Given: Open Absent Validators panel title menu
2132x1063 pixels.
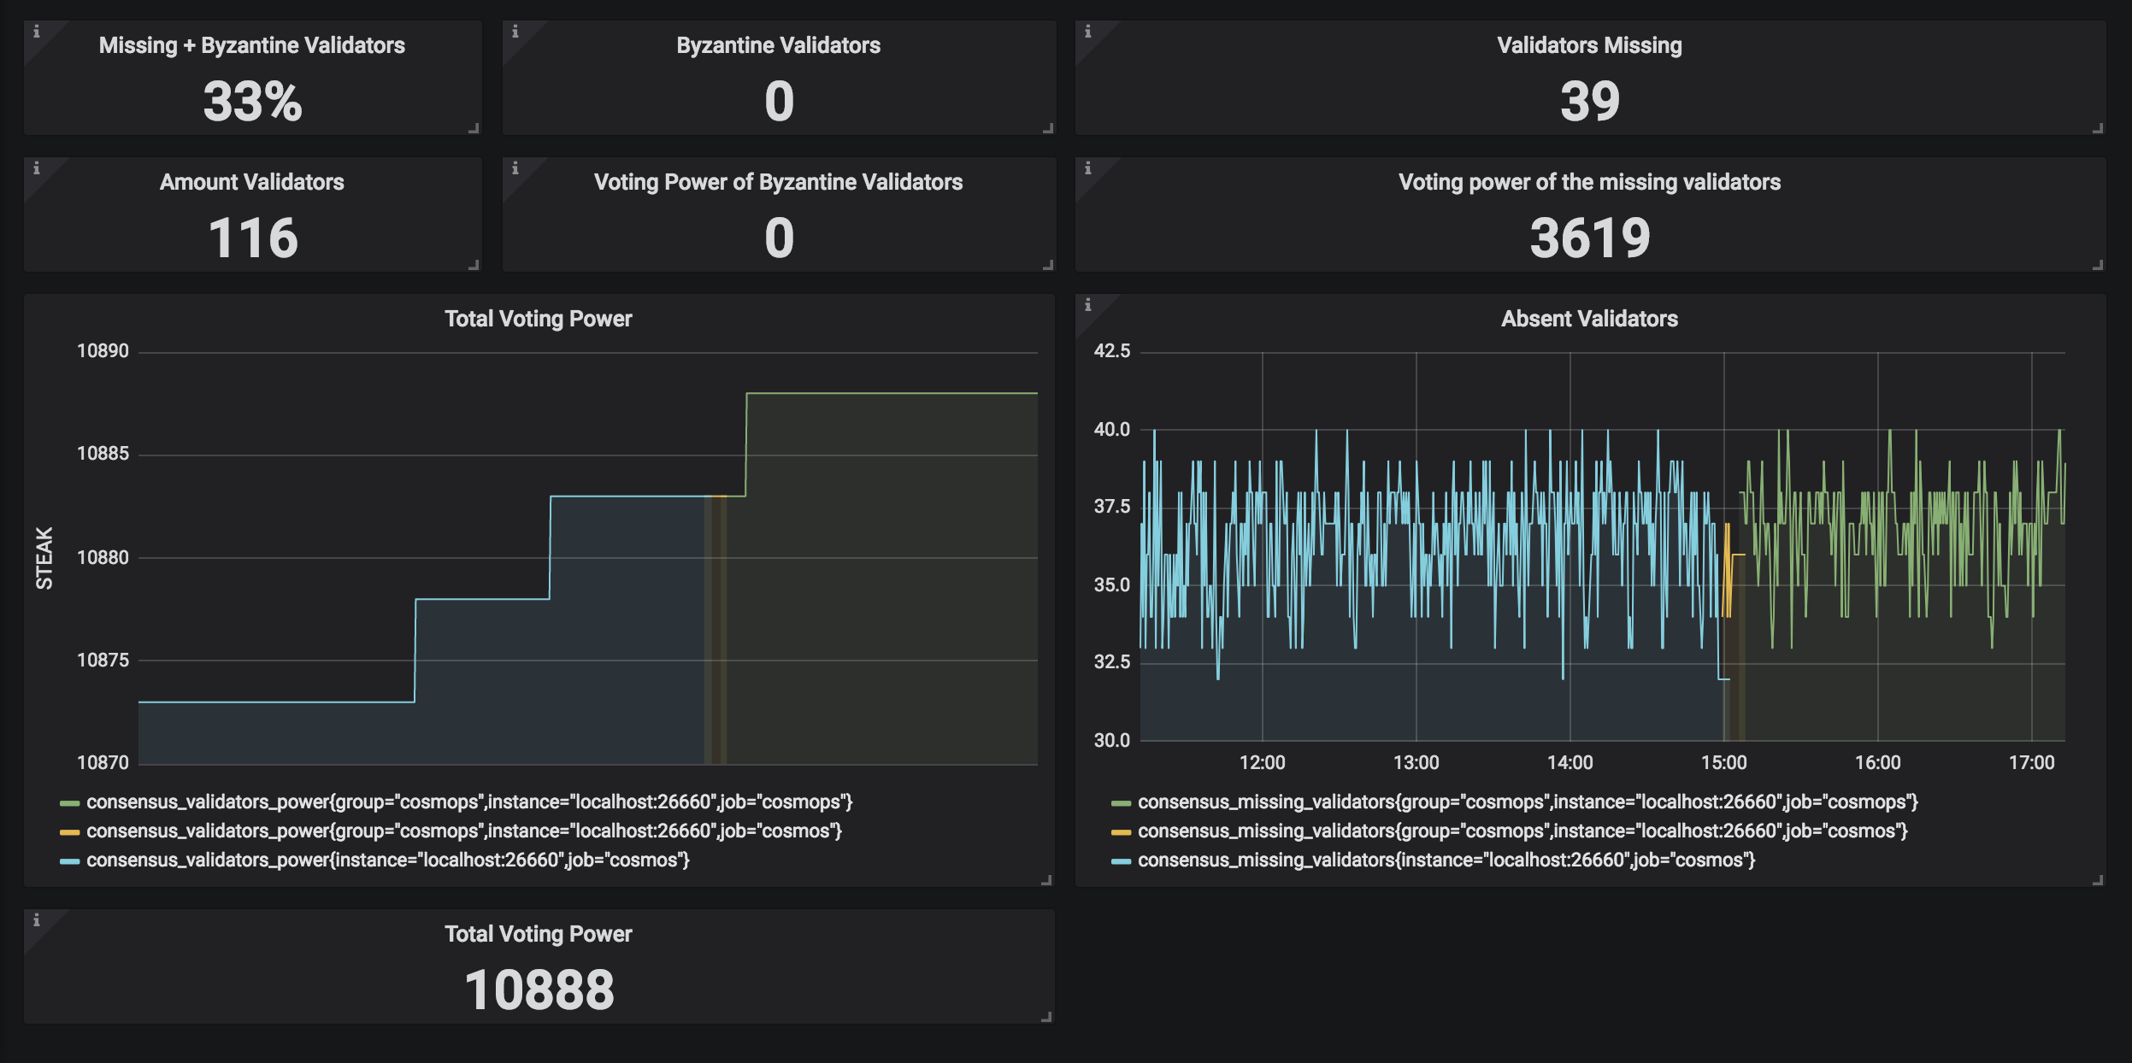Looking at the screenshot, I should tap(1589, 319).
